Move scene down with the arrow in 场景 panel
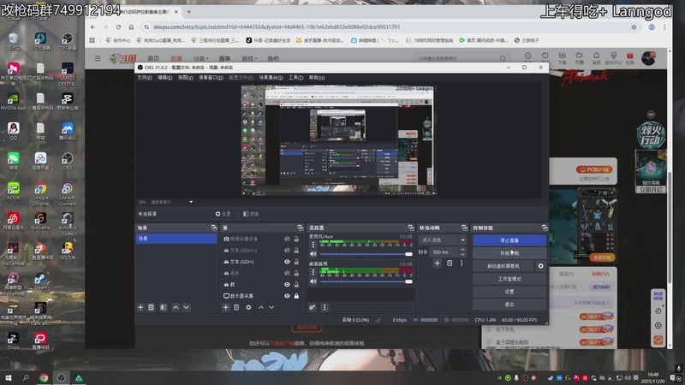This screenshot has width=685, height=385. [187, 307]
